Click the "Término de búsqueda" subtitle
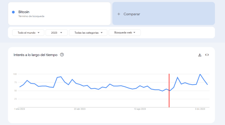 coord(31,16)
